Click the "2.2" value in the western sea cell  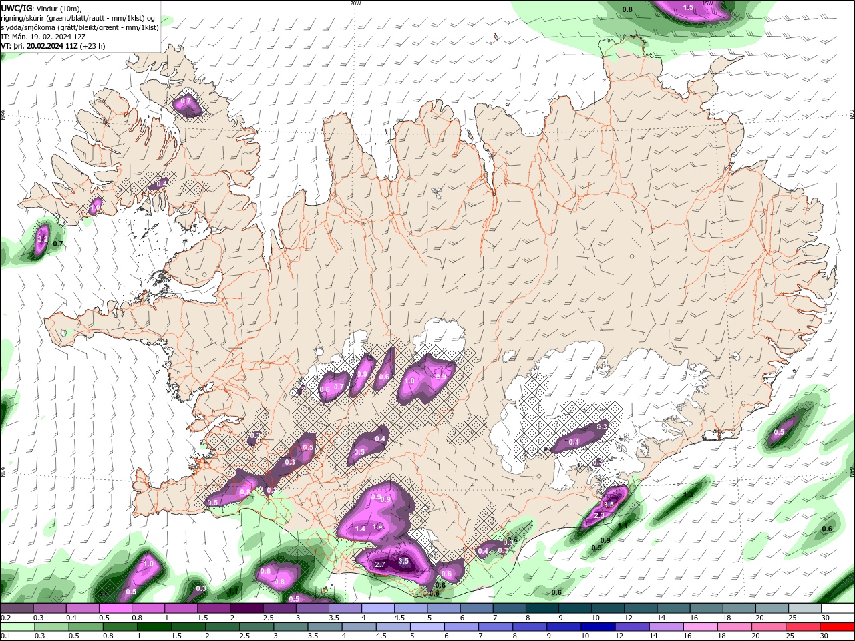click(x=42, y=238)
